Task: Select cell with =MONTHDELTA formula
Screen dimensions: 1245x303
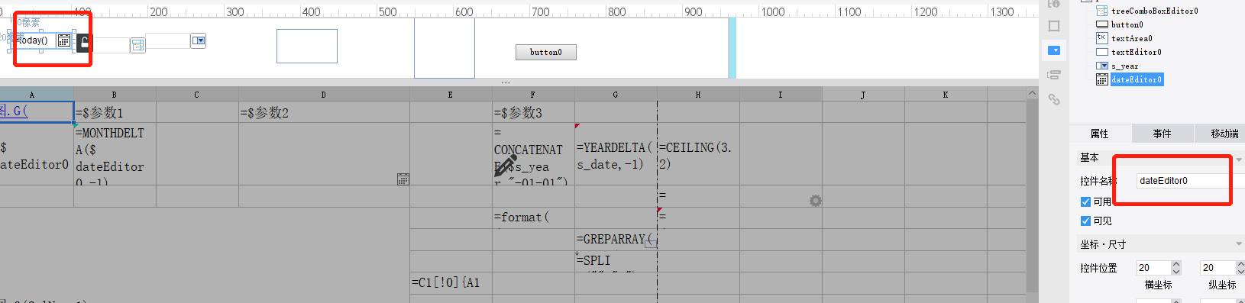Action: tap(115, 153)
